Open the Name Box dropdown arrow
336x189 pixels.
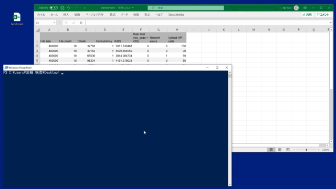click(x=54, y=23)
